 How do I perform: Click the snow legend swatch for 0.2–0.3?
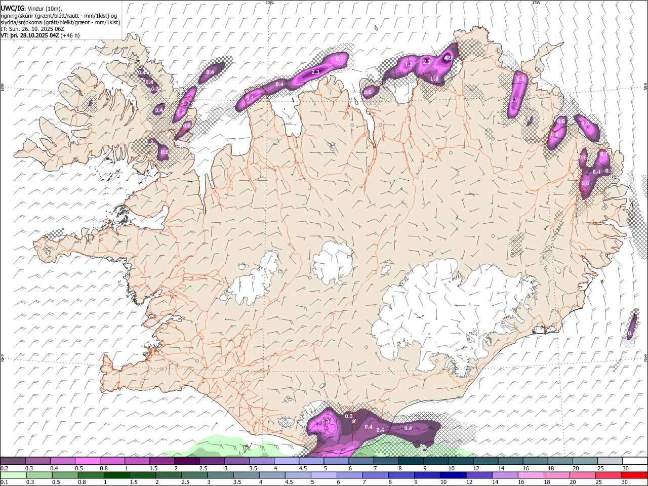(13, 461)
